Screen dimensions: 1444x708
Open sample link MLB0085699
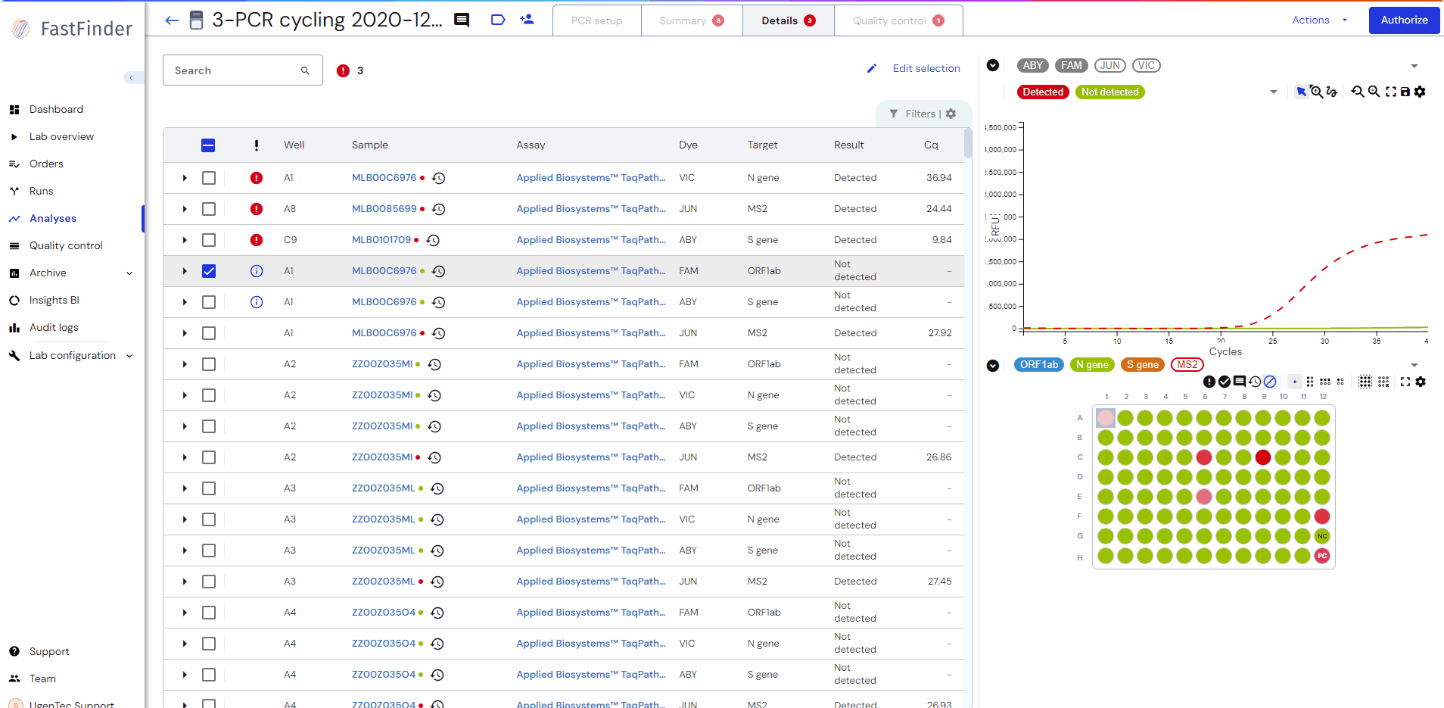pyautogui.click(x=384, y=209)
